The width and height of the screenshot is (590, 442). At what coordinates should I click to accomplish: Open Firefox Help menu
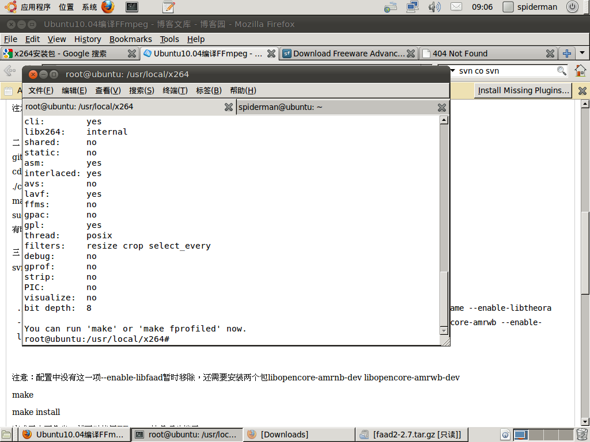[196, 39]
